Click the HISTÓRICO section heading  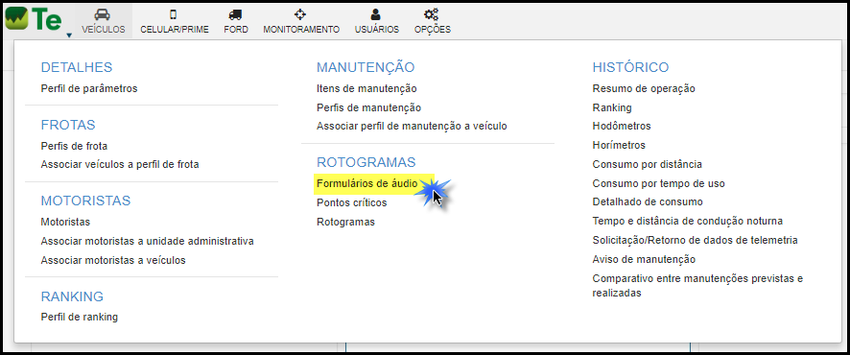pos(630,67)
